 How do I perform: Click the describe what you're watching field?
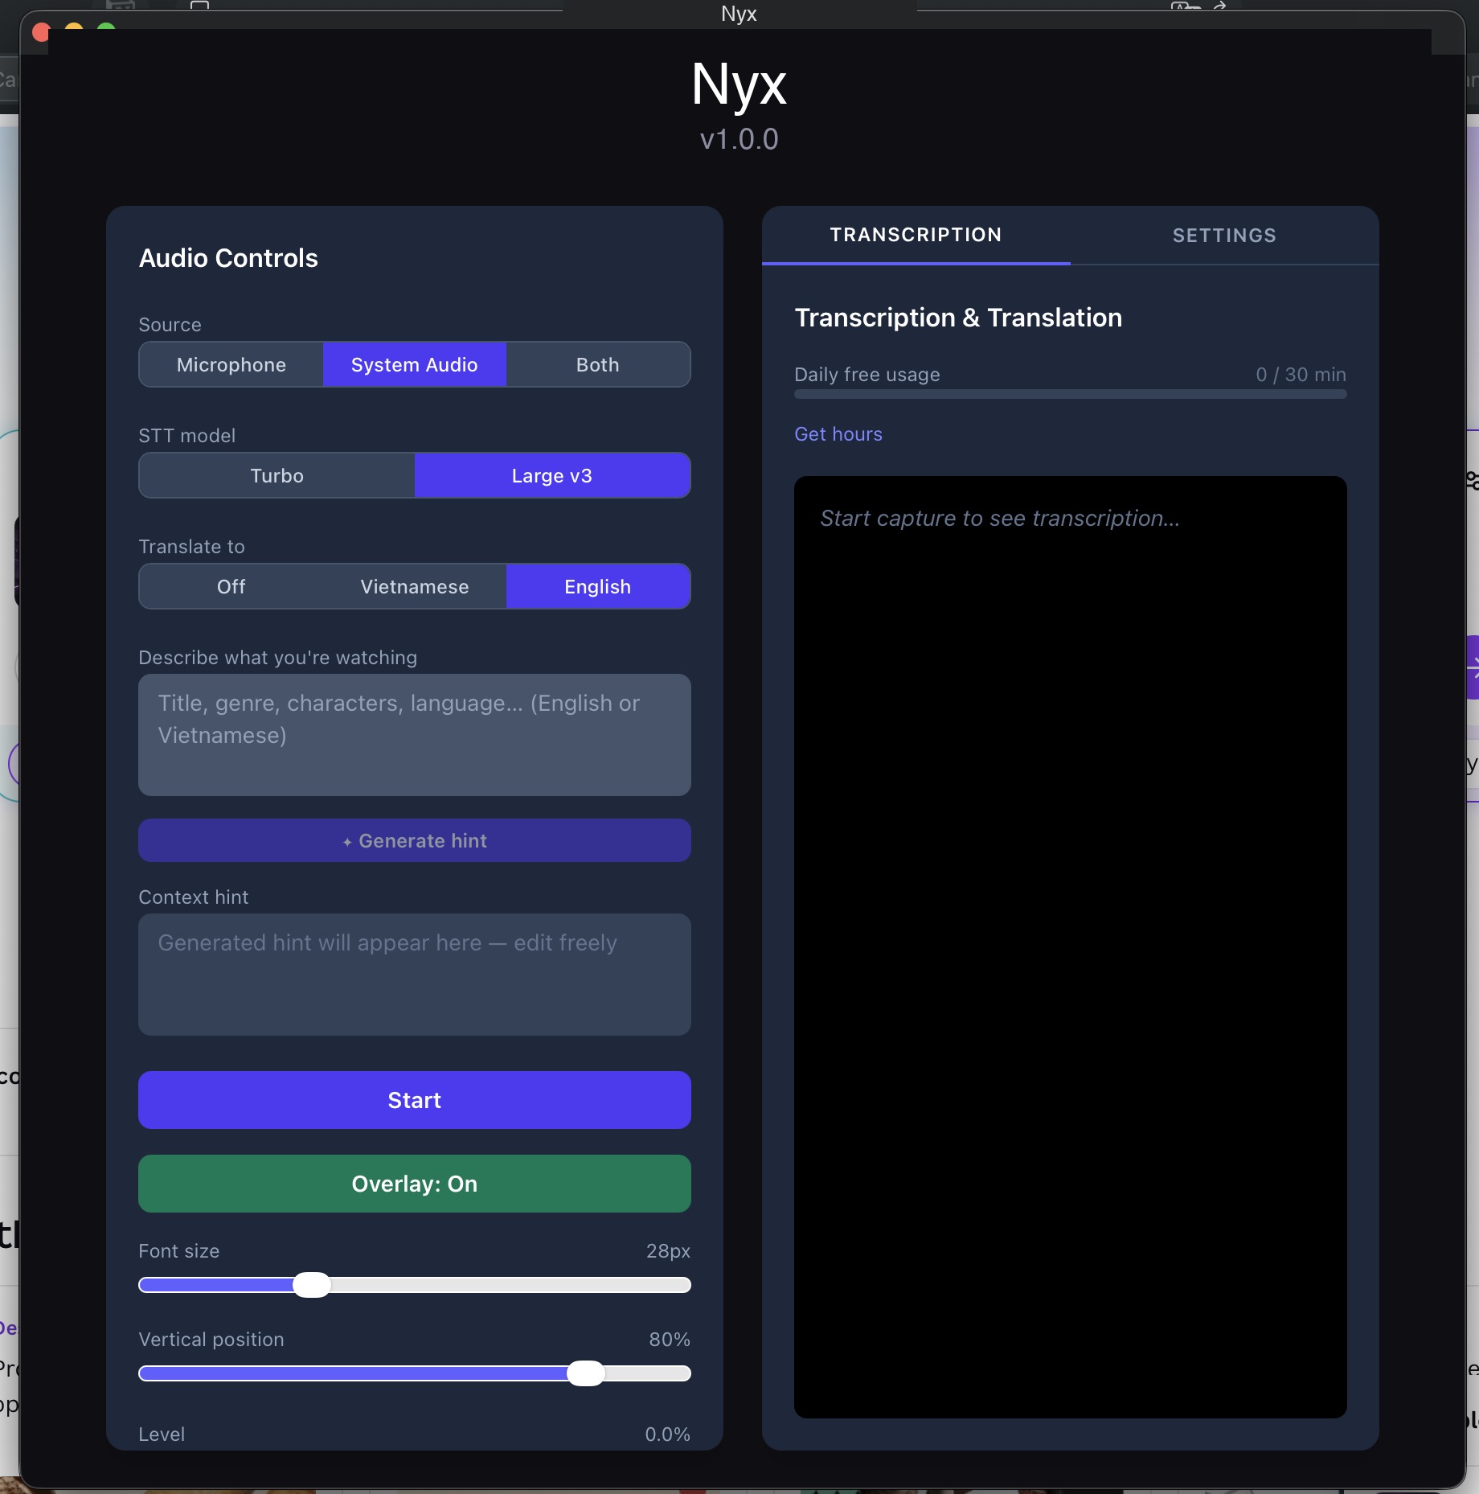coord(414,734)
